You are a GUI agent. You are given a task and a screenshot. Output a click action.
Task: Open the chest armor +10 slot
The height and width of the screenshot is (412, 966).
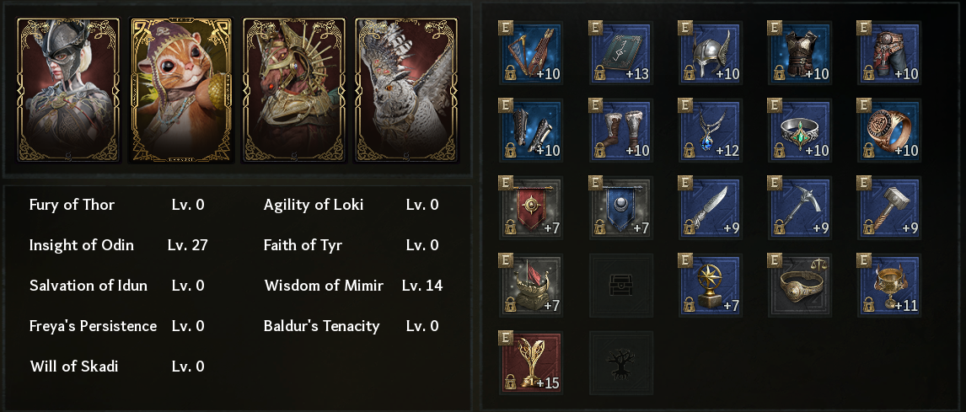800,52
